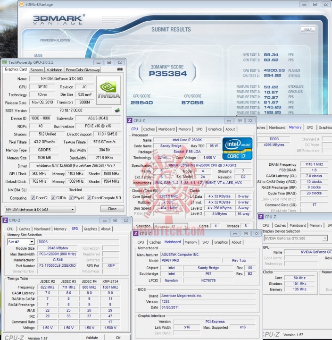
Task: Click the CPU score value 87056
Action: tap(192, 102)
